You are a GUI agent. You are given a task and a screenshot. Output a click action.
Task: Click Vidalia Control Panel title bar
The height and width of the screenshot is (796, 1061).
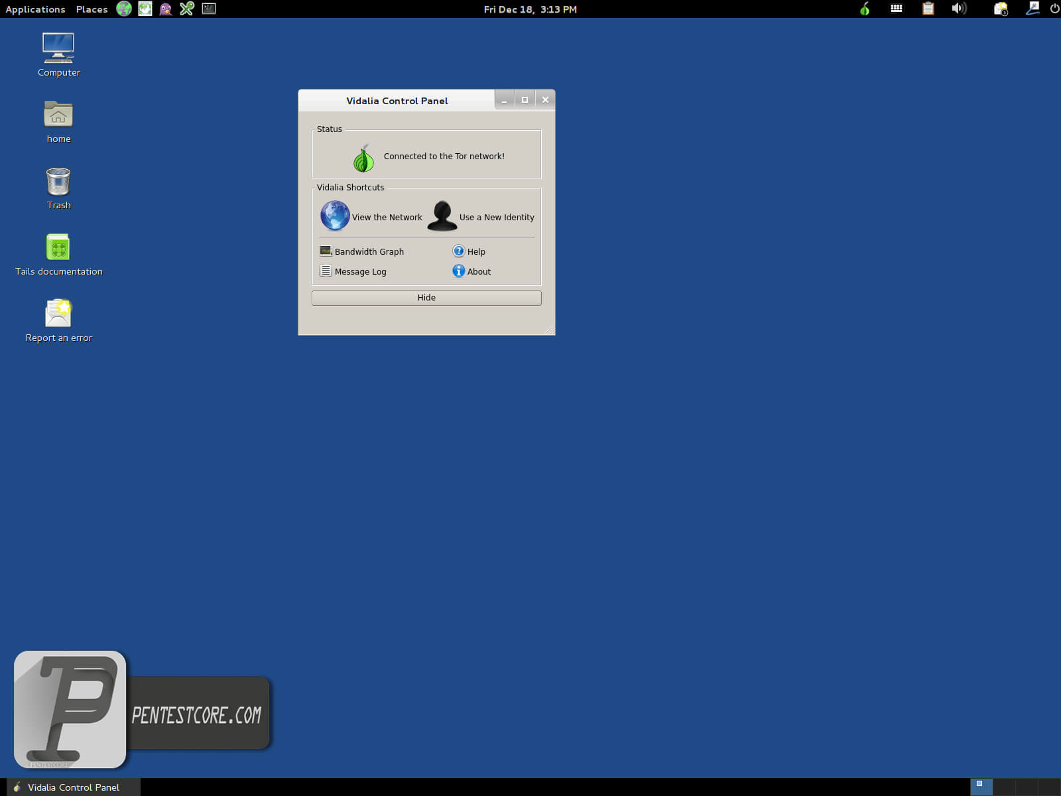point(397,100)
